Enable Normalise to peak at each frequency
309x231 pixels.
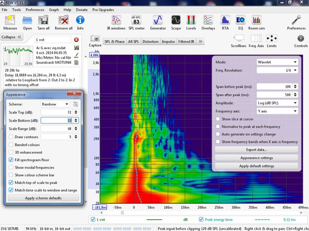tap(218, 127)
